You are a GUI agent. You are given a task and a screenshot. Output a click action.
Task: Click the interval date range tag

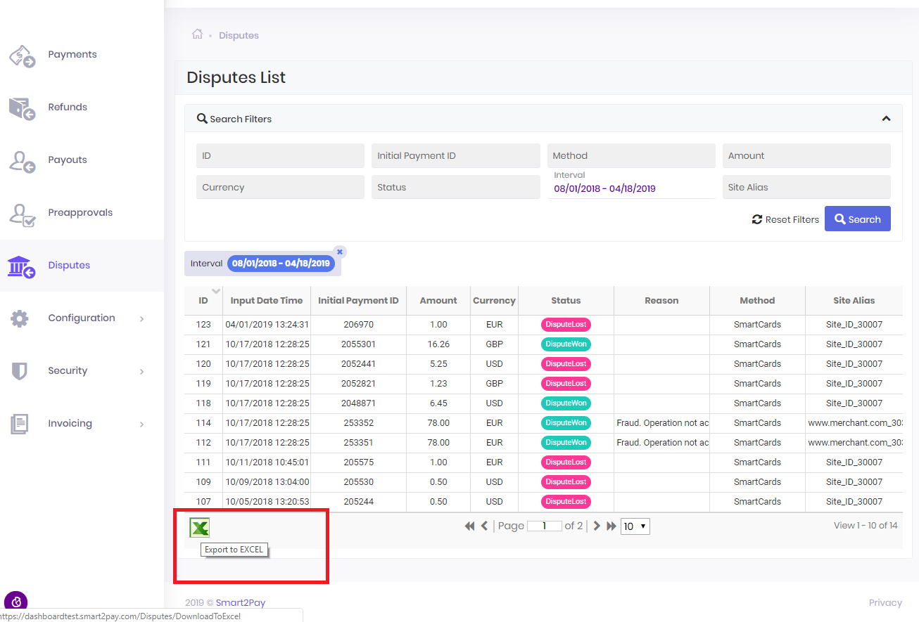coord(281,264)
